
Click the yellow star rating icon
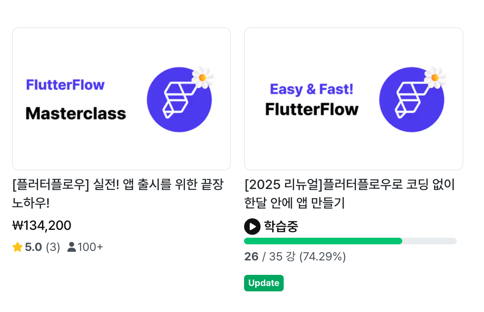(x=17, y=247)
